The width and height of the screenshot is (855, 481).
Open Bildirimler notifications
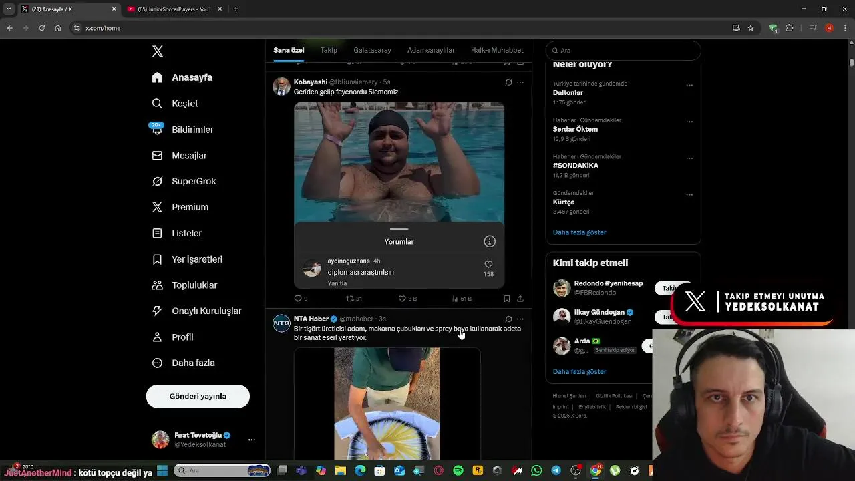tap(182, 130)
